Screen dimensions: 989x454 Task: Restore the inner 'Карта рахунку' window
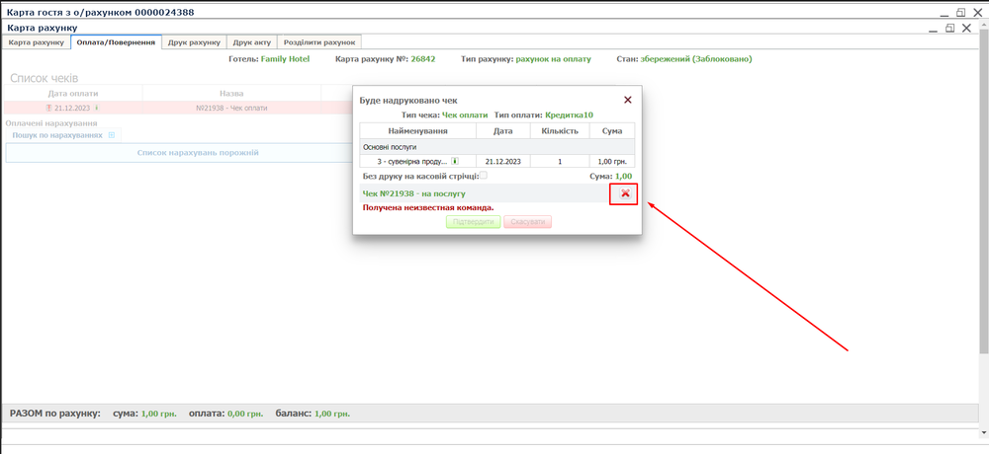950,29
